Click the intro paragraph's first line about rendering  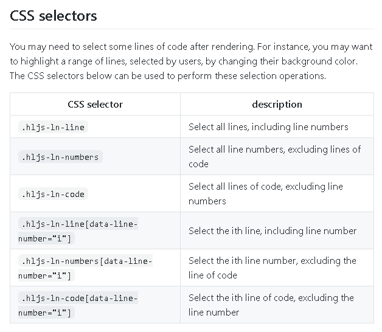pyautogui.click(x=191, y=47)
